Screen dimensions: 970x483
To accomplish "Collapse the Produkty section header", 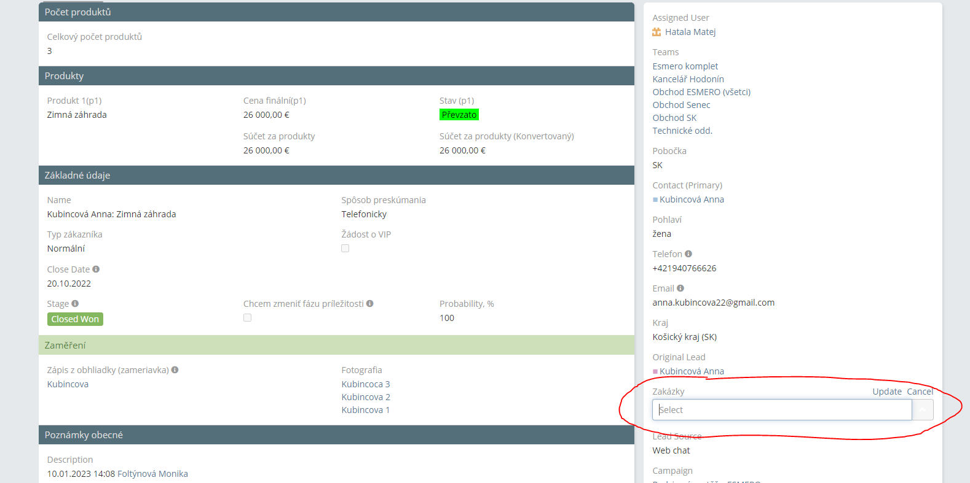I will [x=336, y=76].
